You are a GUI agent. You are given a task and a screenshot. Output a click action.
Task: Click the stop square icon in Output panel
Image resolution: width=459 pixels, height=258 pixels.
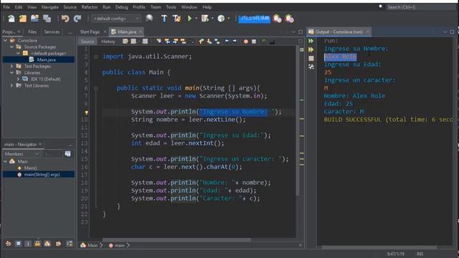pyautogui.click(x=311, y=59)
